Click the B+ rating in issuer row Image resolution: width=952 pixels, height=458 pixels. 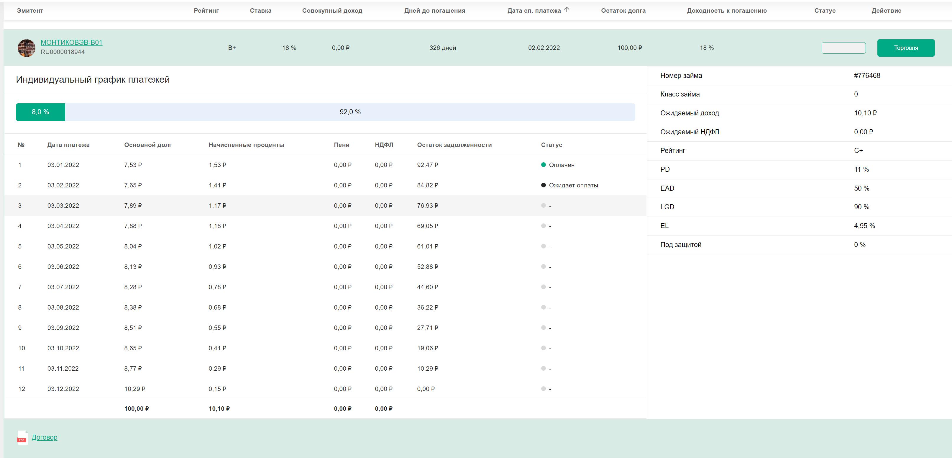point(232,48)
